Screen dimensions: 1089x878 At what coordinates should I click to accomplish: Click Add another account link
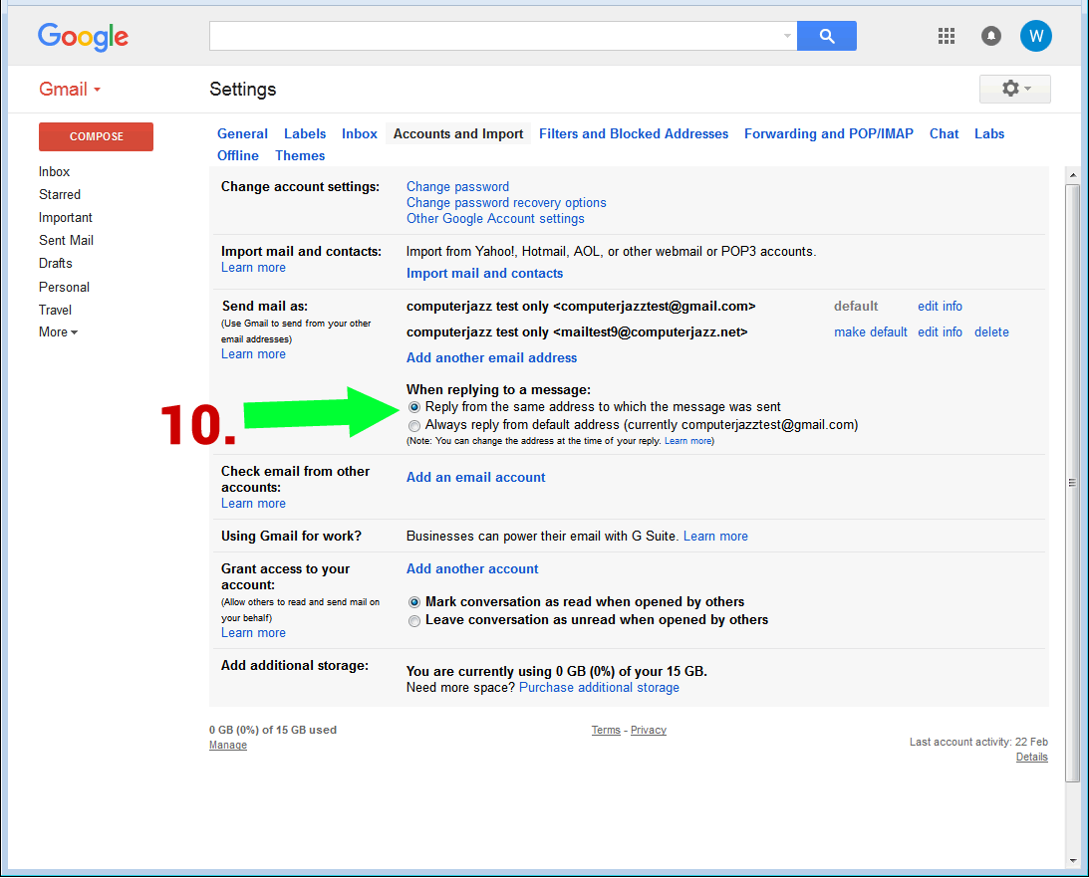pyautogui.click(x=472, y=569)
